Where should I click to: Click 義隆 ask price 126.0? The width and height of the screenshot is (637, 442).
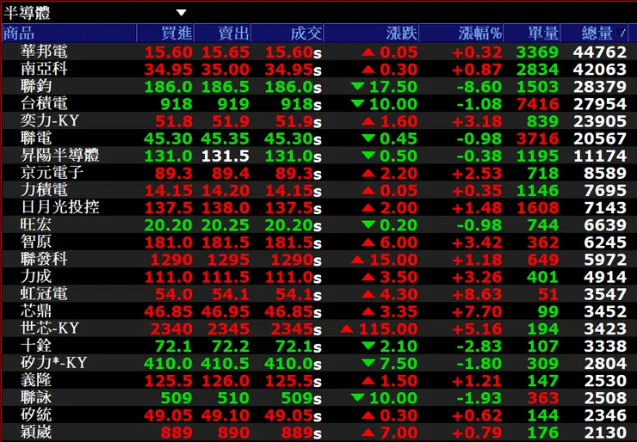(226, 381)
